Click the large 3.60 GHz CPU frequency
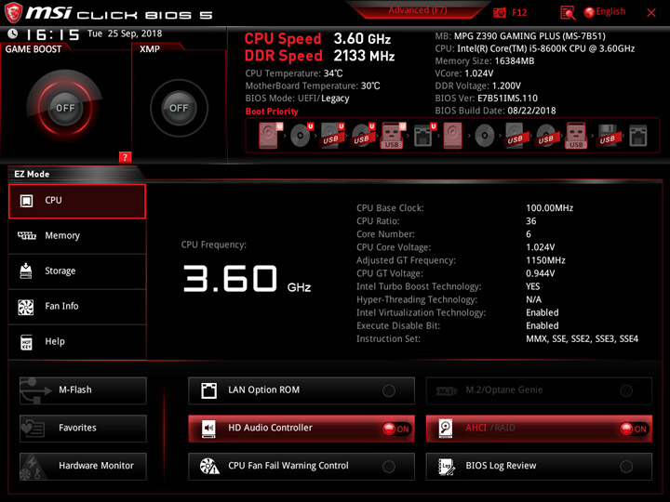 point(247,279)
